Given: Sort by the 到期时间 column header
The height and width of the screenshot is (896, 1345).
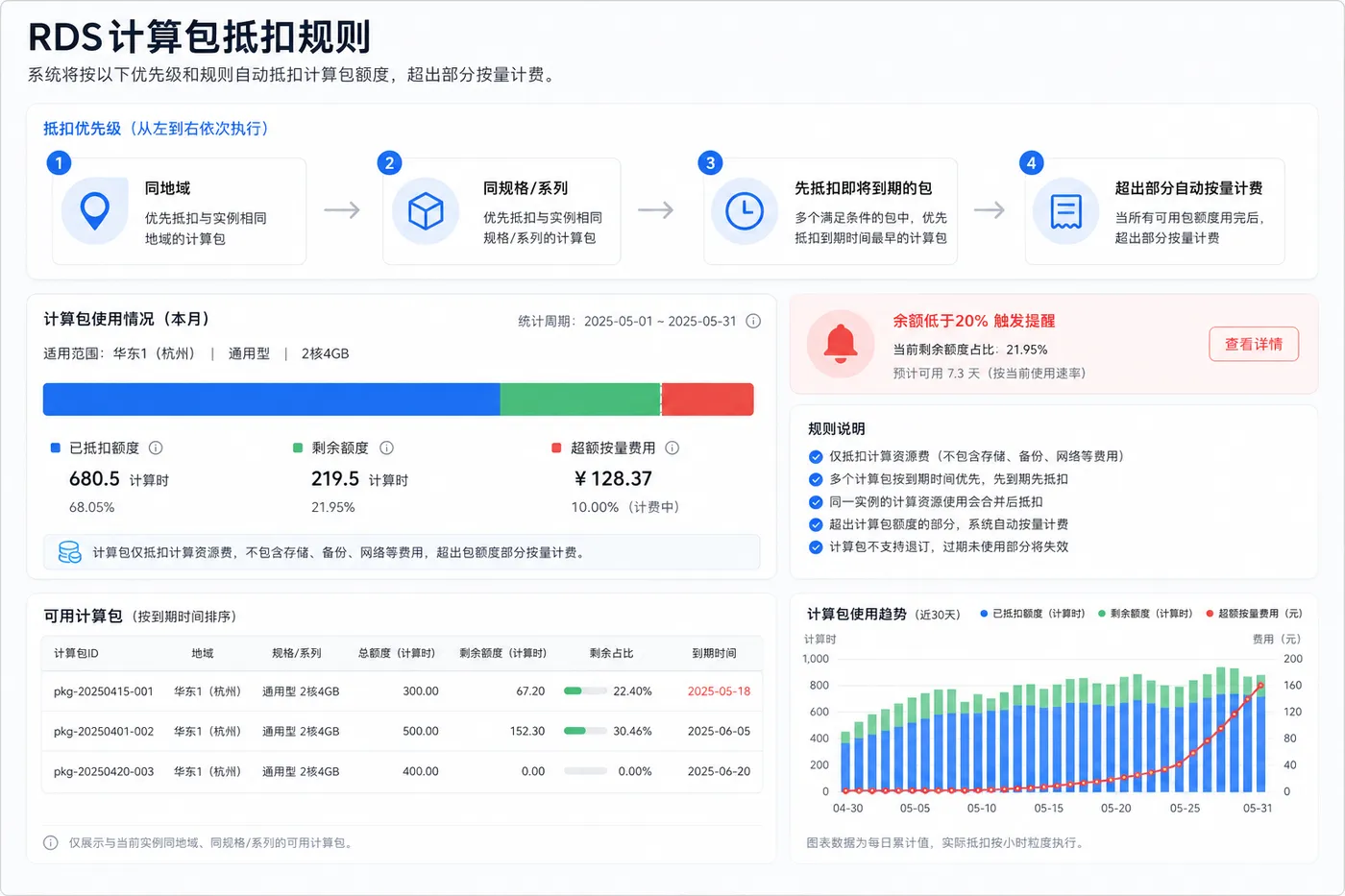Looking at the screenshot, I should point(715,653).
